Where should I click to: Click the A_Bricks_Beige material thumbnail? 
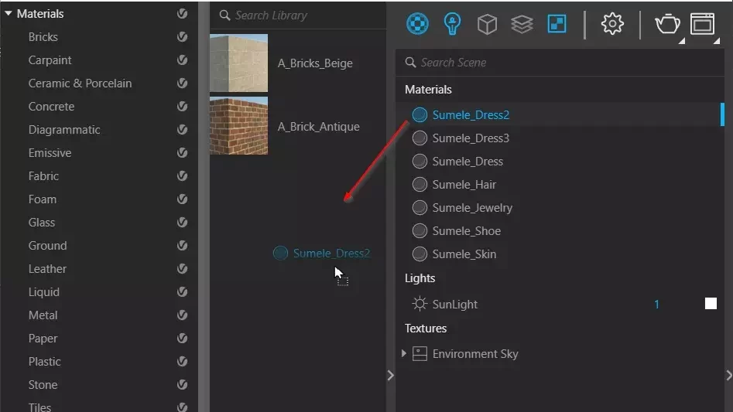point(239,63)
